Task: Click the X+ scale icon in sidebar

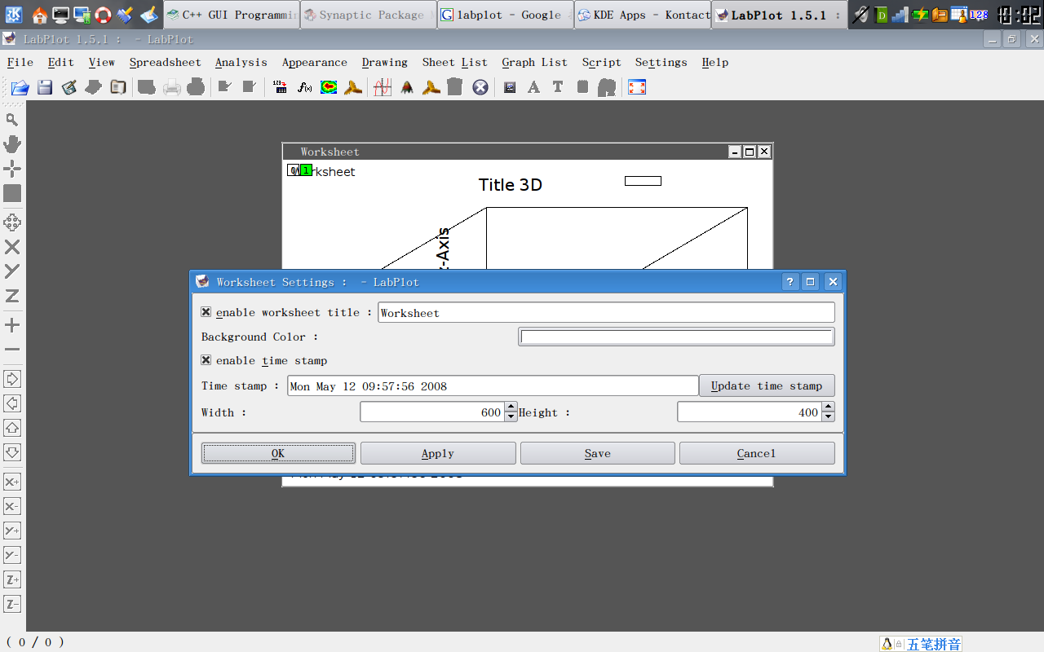Action: coord(12,482)
